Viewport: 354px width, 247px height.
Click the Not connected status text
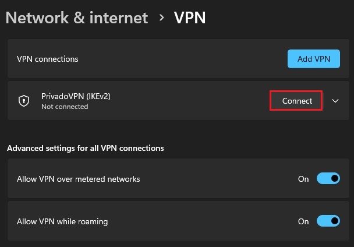[x=65, y=107]
